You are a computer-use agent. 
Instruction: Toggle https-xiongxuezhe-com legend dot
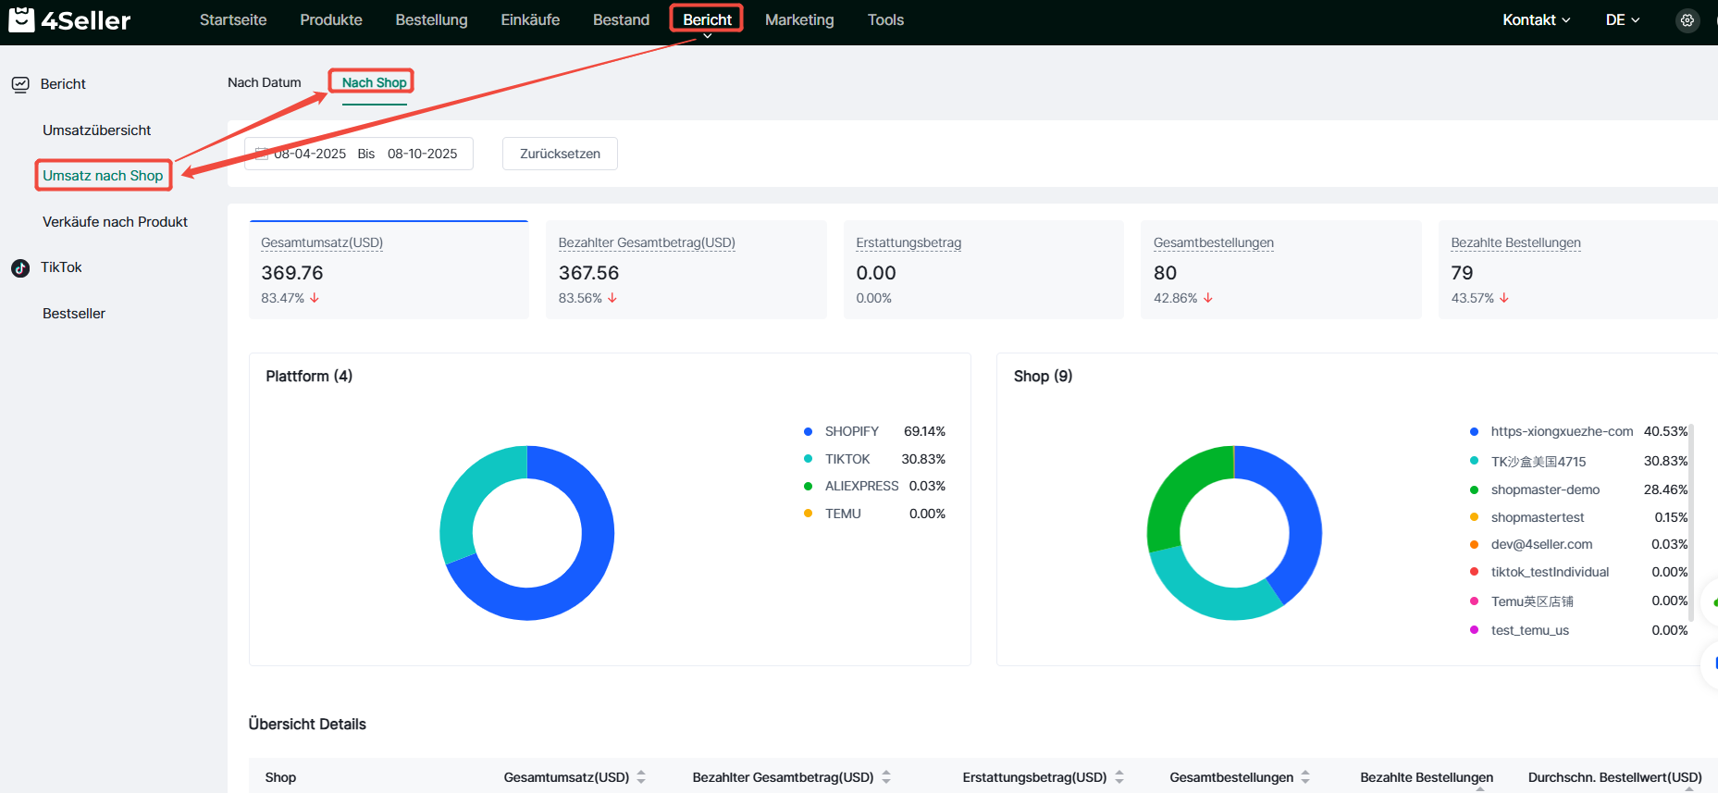[1474, 431]
